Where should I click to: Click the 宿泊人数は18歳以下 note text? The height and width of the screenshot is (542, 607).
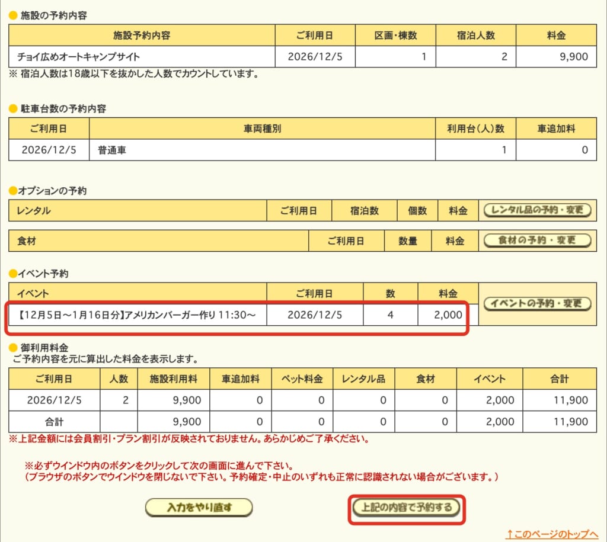click(134, 73)
